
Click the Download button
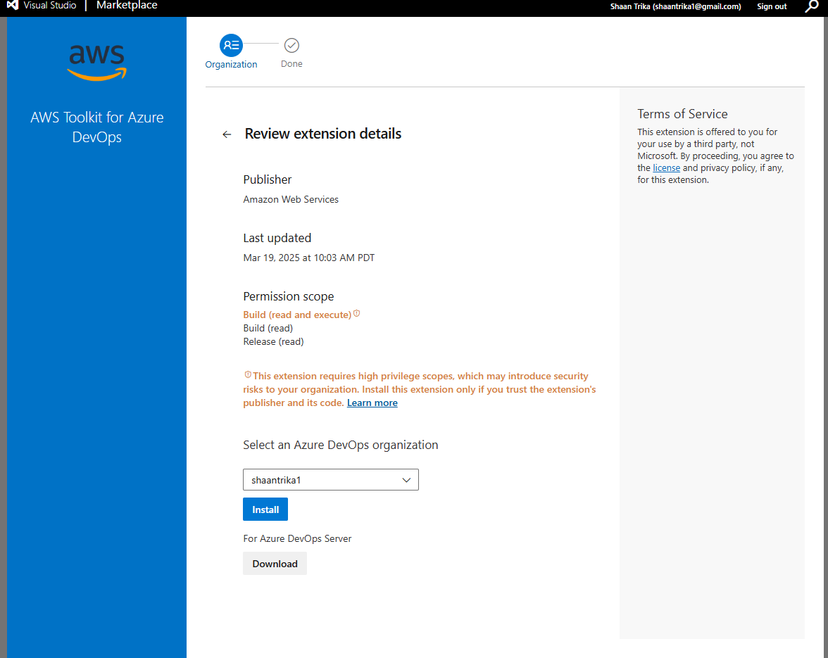tap(275, 564)
